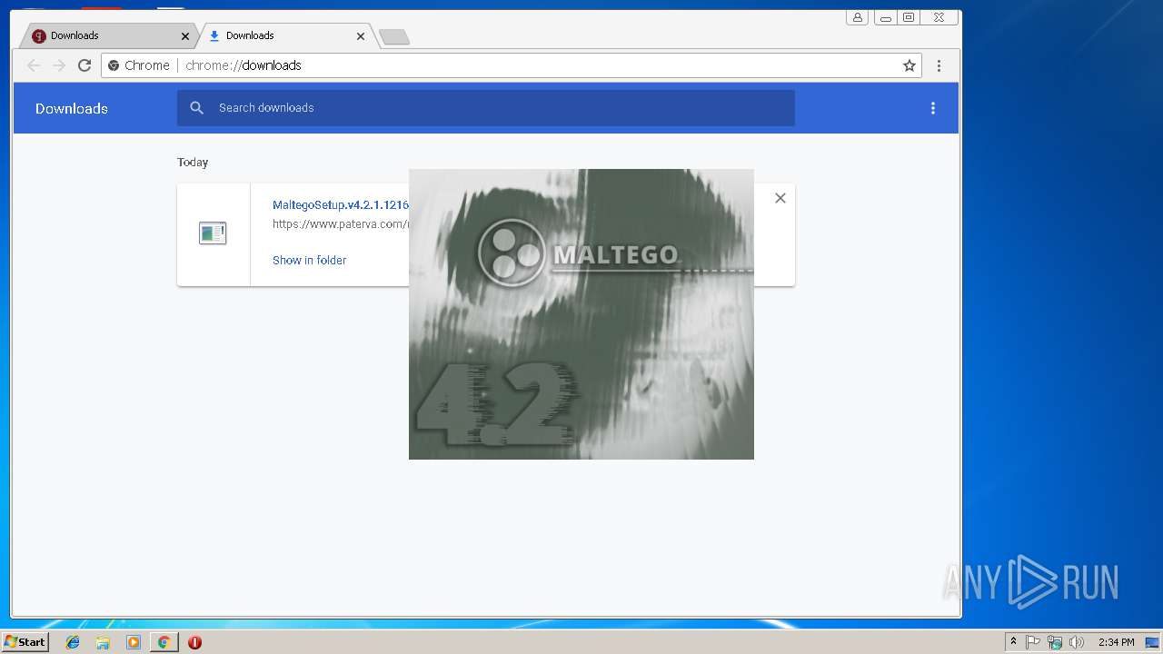Open Chrome's three-dot main menu
The height and width of the screenshot is (654, 1163).
click(x=939, y=65)
